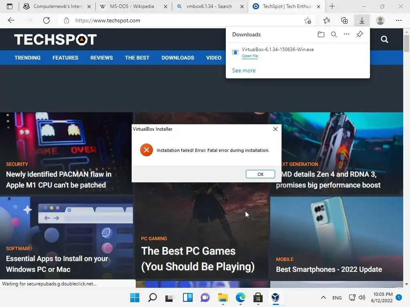
Task: Close the vmbox6.1.34 Search tab
Action: point(242,6)
